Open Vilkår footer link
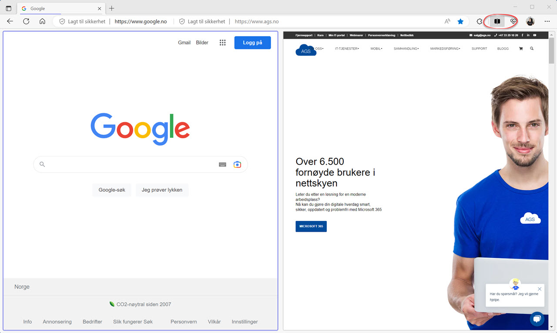 pyautogui.click(x=214, y=322)
